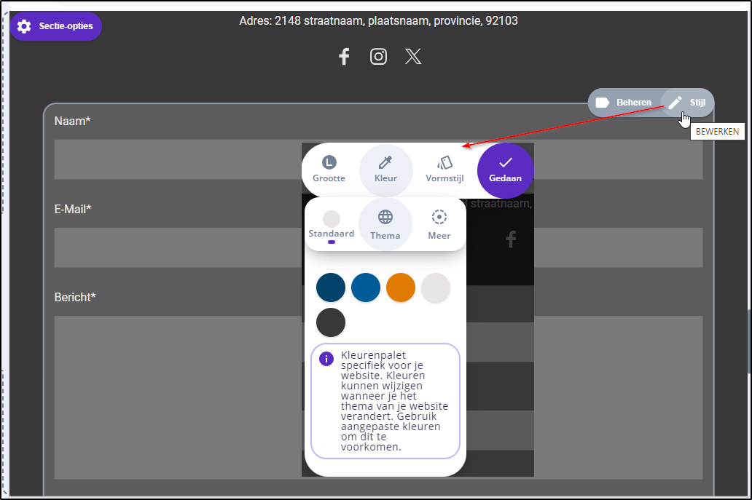Choose the Standaard color option

(332, 225)
